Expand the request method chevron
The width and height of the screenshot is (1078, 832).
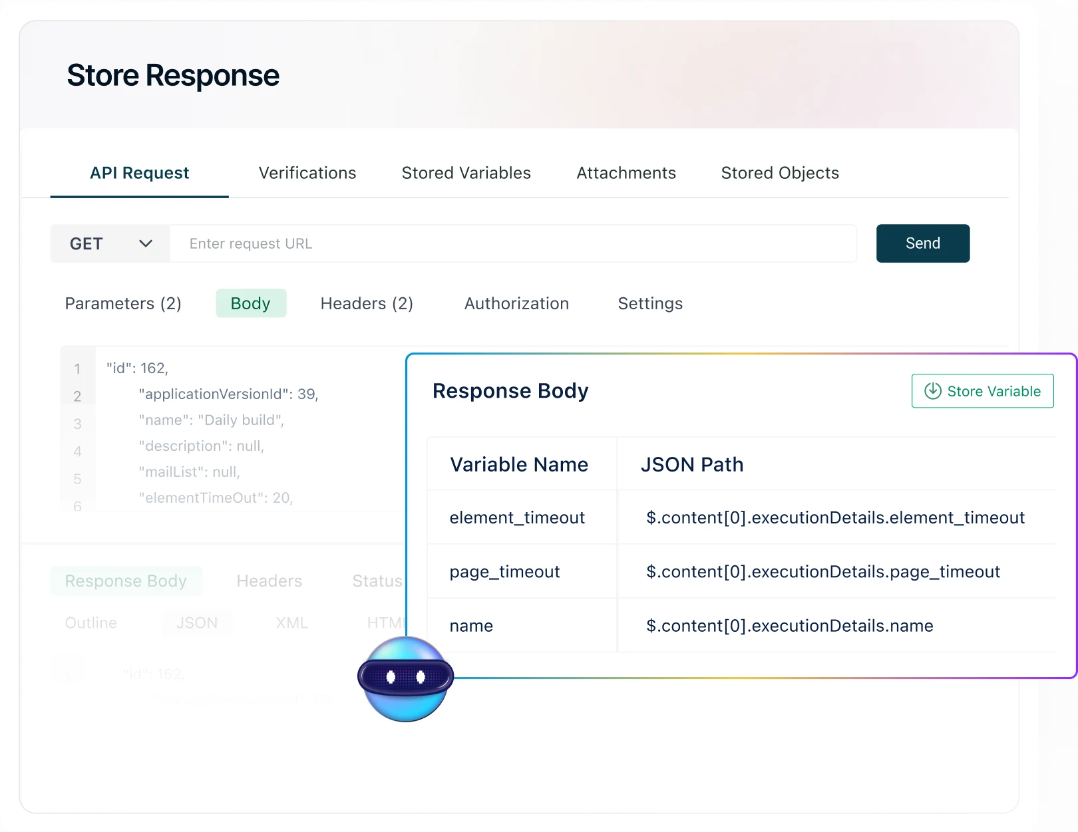point(146,243)
